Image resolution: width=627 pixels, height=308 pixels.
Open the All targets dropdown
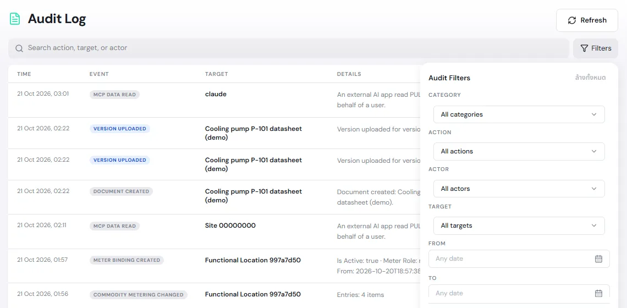pyautogui.click(x=519, y=226)
